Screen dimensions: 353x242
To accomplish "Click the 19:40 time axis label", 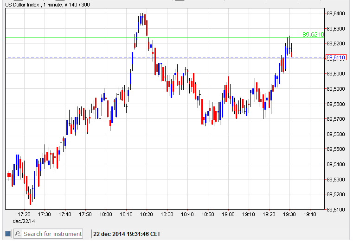I will pyautogui.click(x=310, y=214).
